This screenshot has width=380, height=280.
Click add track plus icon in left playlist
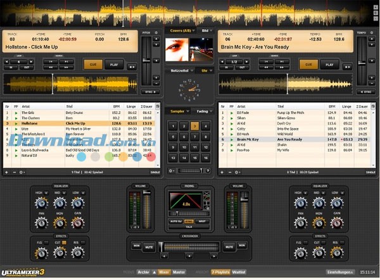[6, 172]
